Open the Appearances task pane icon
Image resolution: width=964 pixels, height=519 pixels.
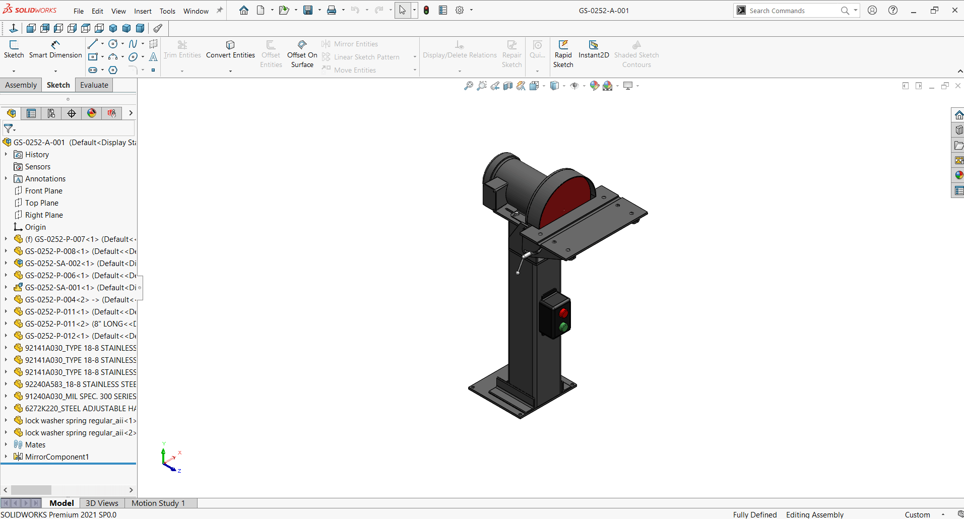[958, 175]
